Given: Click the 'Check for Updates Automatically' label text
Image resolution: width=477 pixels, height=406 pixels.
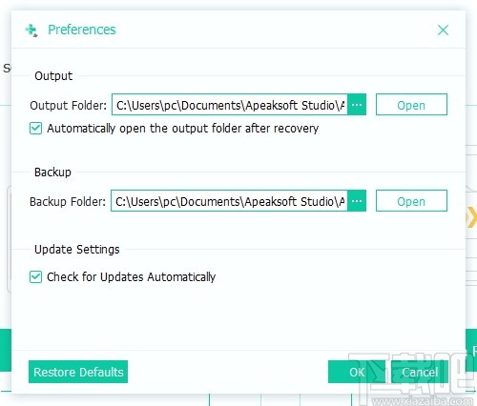Looking at the screenshot, I should pyautogui.click(x=132, y=277).
